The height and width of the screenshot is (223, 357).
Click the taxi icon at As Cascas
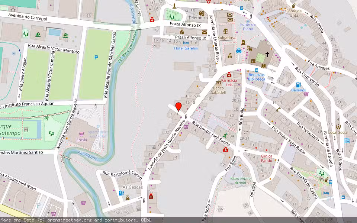127,198
